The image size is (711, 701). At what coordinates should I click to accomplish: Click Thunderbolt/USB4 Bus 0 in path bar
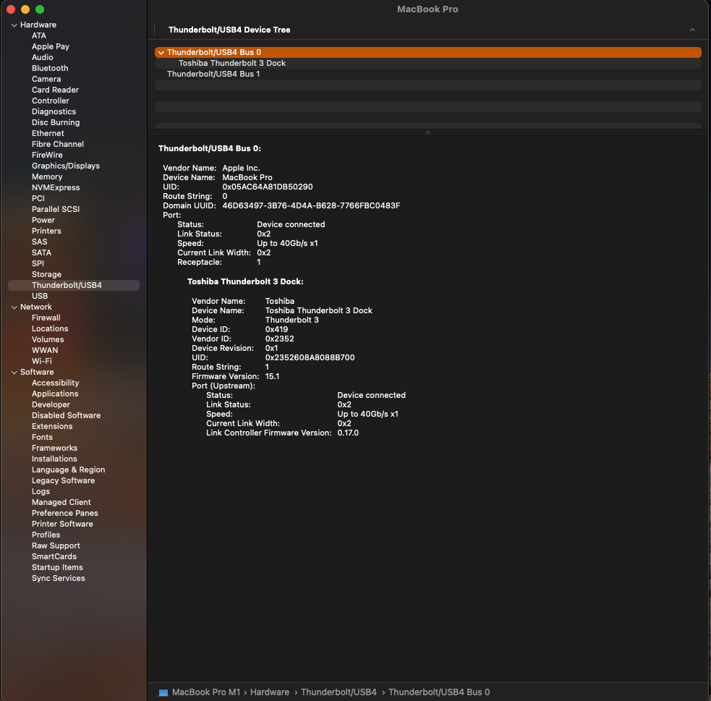point(439,692)
